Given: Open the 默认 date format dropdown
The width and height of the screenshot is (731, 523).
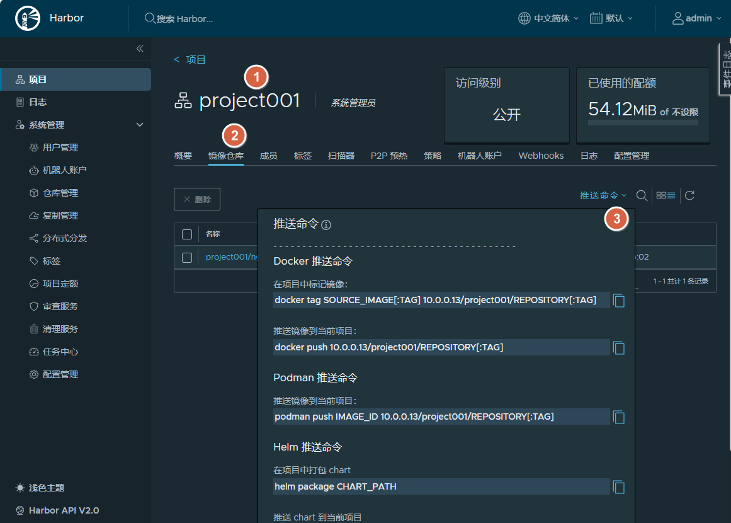Looking at the screenshot, I should pos(611,18).
